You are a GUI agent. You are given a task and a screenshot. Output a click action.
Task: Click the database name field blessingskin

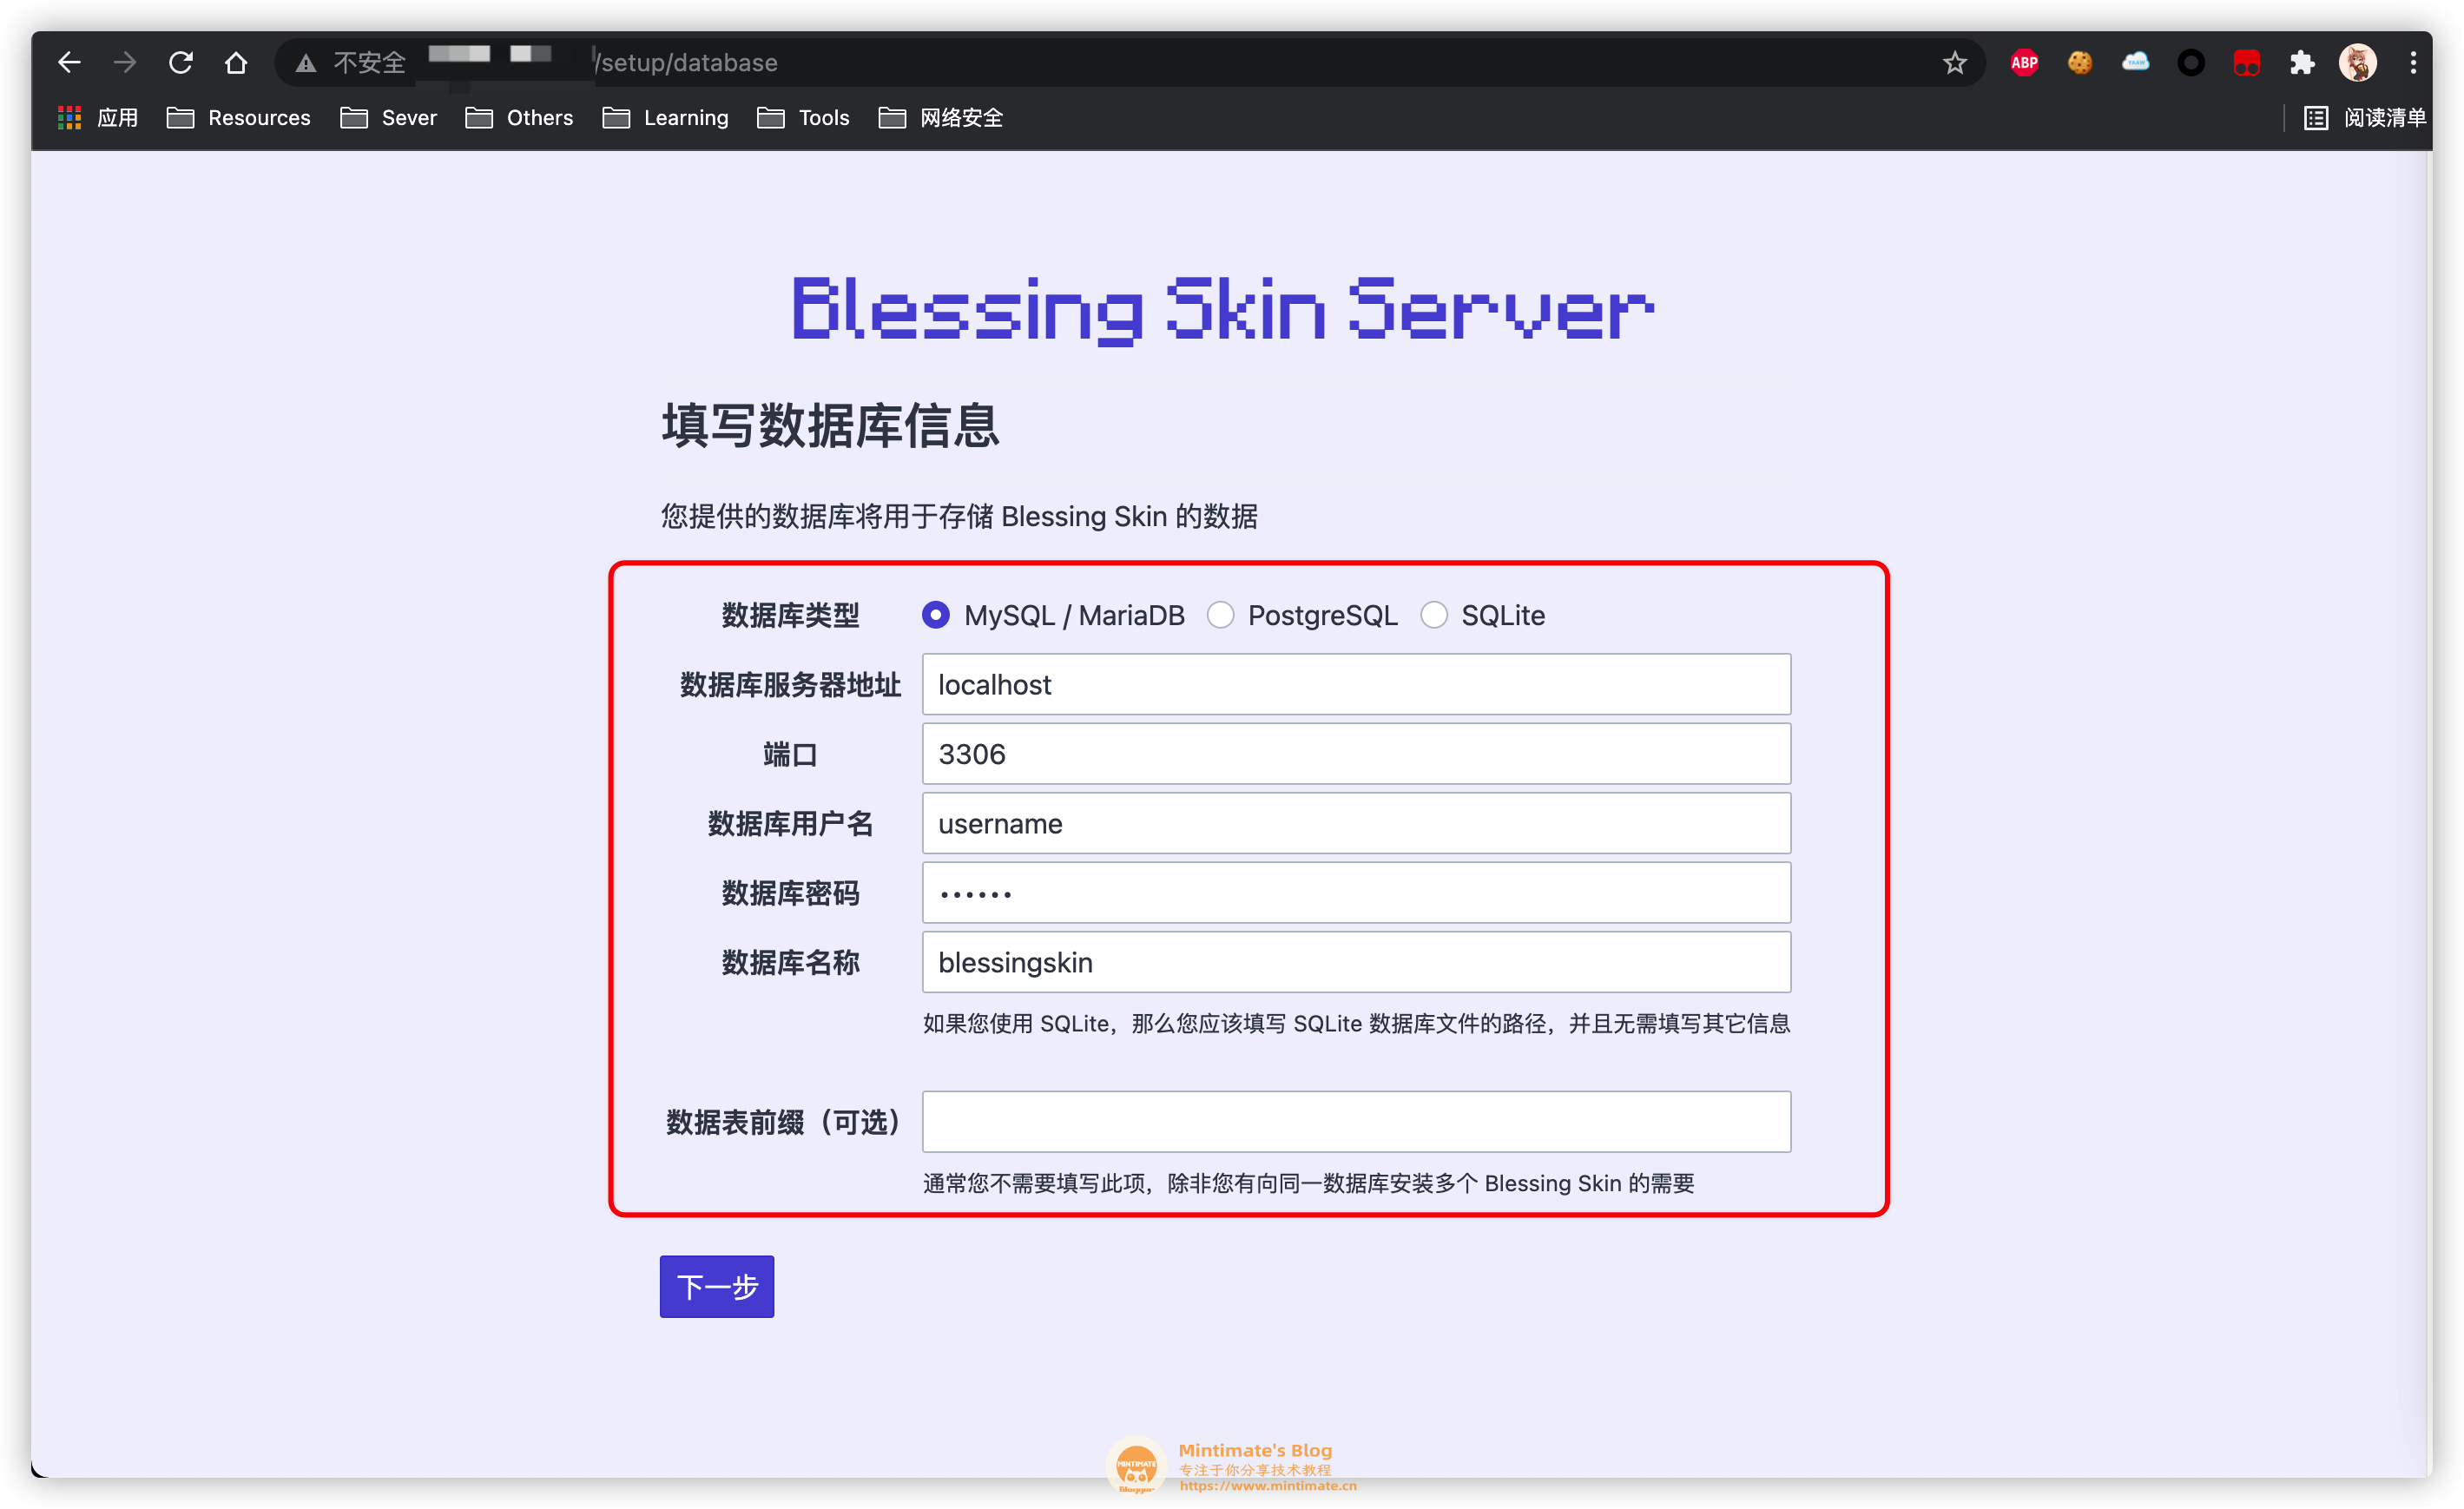(x=1356, y=962)
